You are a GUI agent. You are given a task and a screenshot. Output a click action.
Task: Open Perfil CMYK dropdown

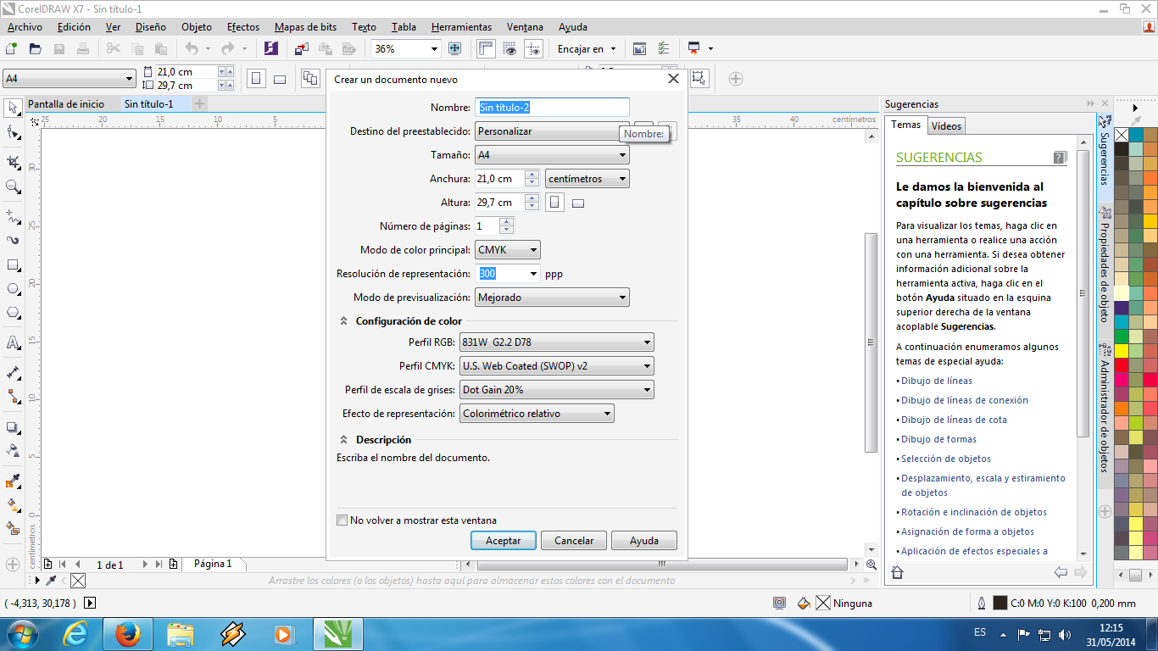557,366
